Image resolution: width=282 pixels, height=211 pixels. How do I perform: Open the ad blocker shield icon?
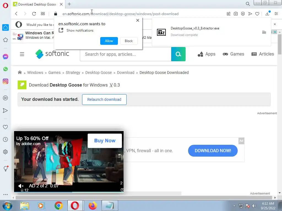[243, 14]
